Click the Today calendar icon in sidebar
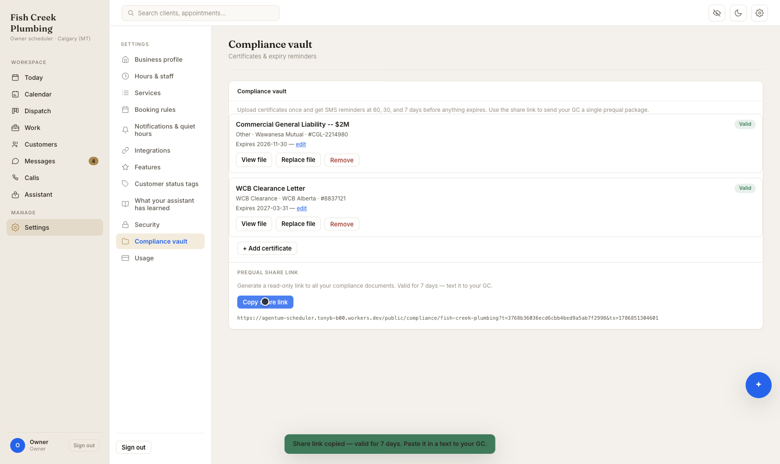780x464 pixels. (x=15, y=77)
